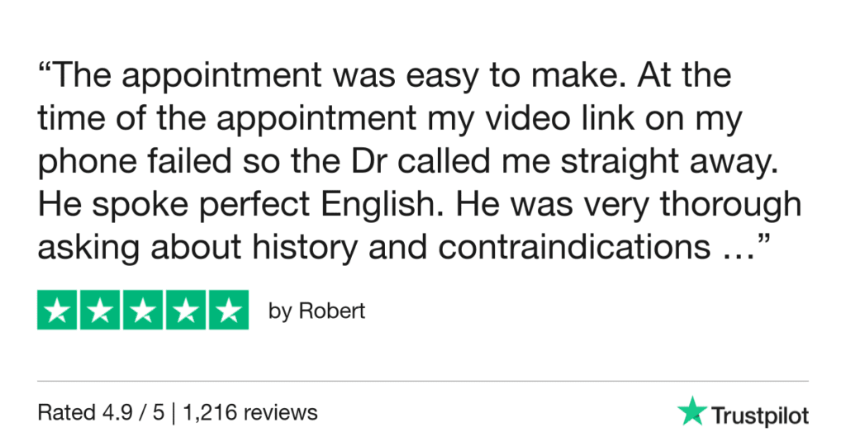Click the word "contraindications" in the review
The height and width of the screenshot is (442, 846).
tap(571, 248)
